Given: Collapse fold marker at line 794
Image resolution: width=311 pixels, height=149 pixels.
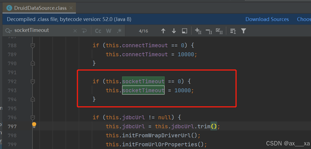Looking at the screenshot, I should click(33, 99).
